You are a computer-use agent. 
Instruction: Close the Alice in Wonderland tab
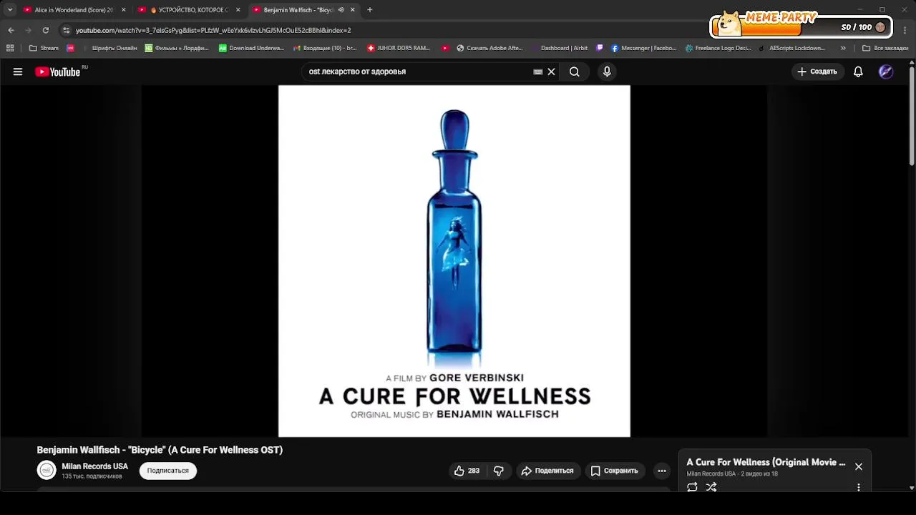tap(123, 10)
